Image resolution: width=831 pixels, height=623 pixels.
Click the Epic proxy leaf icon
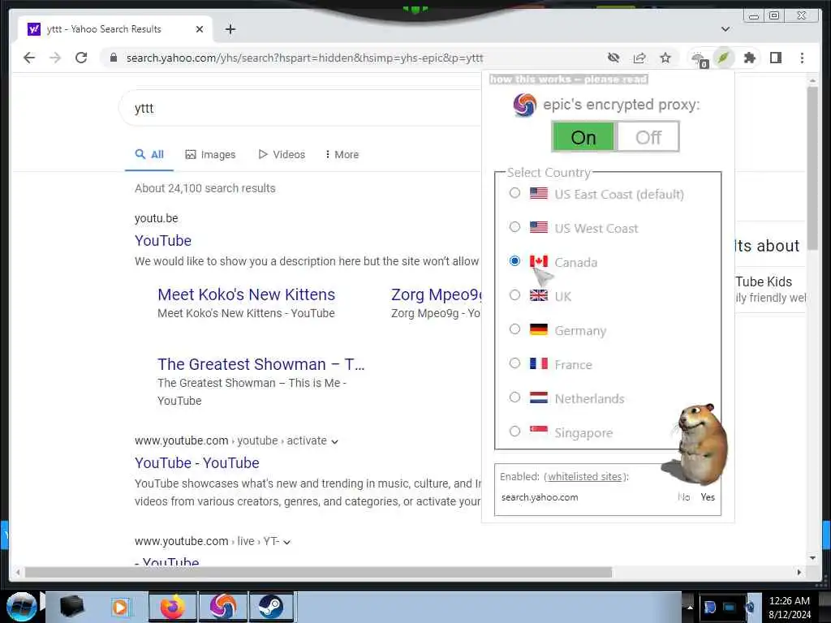point(723,58)
